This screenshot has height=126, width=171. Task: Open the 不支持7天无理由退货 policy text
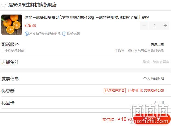[x=45, y=34]
